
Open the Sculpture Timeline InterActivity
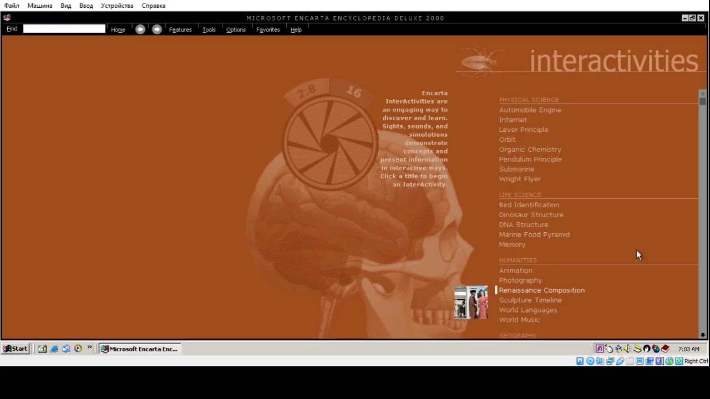coord(530,300)
